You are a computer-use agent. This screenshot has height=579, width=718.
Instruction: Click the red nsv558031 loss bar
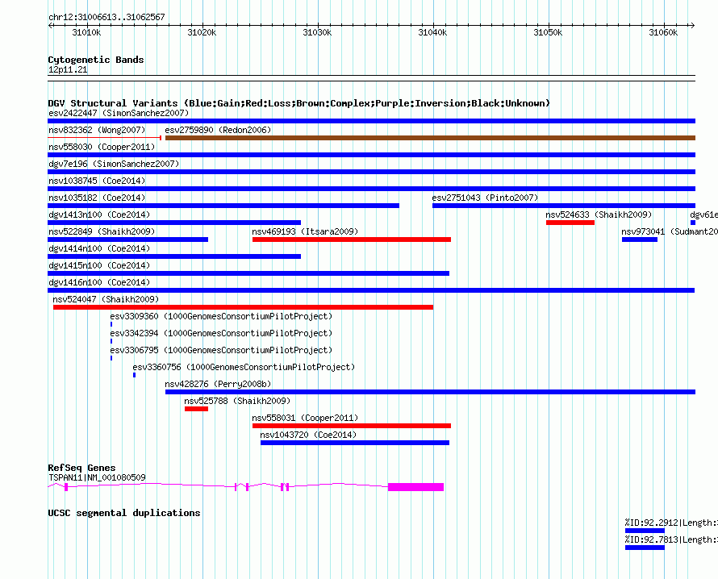point(352,426)
